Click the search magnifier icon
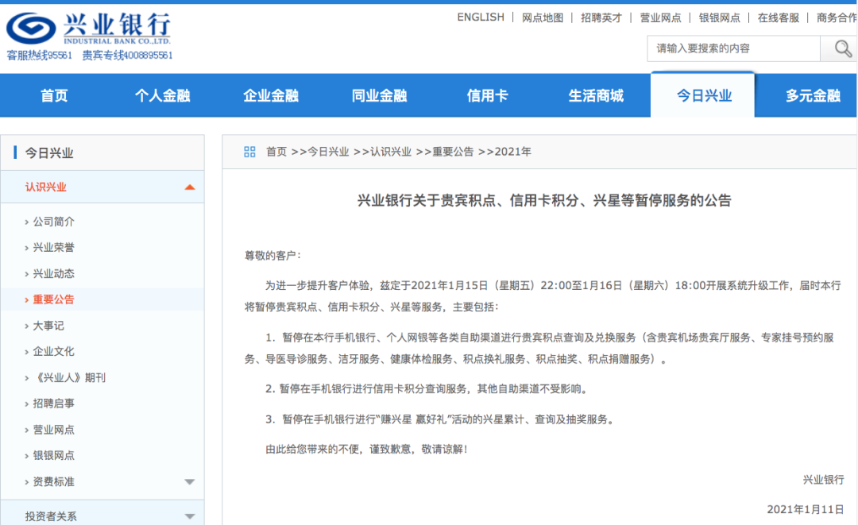This screenshot has width=858, height=525. point(843,48)
